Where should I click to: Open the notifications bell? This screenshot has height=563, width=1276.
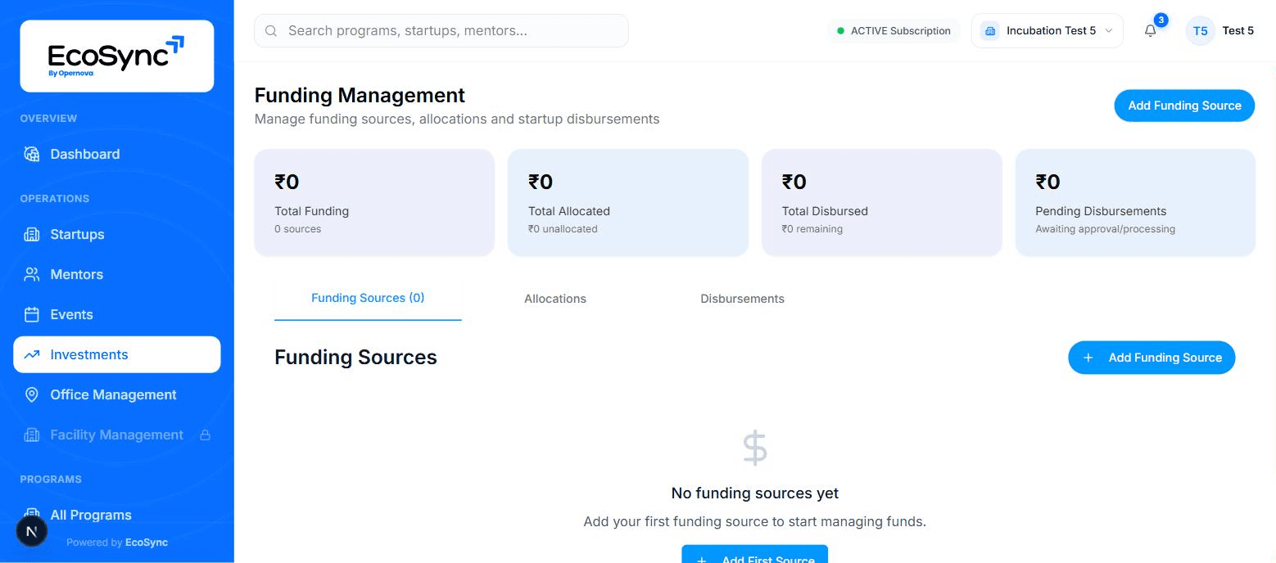[x=1151, y=31]
